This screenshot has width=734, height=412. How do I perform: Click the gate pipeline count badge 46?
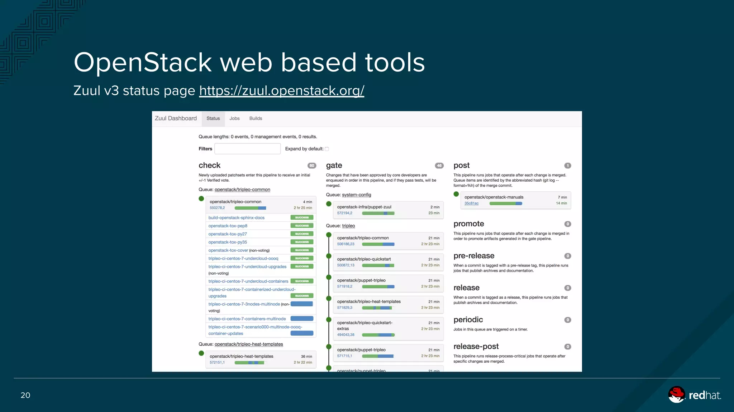click(439, 166)
